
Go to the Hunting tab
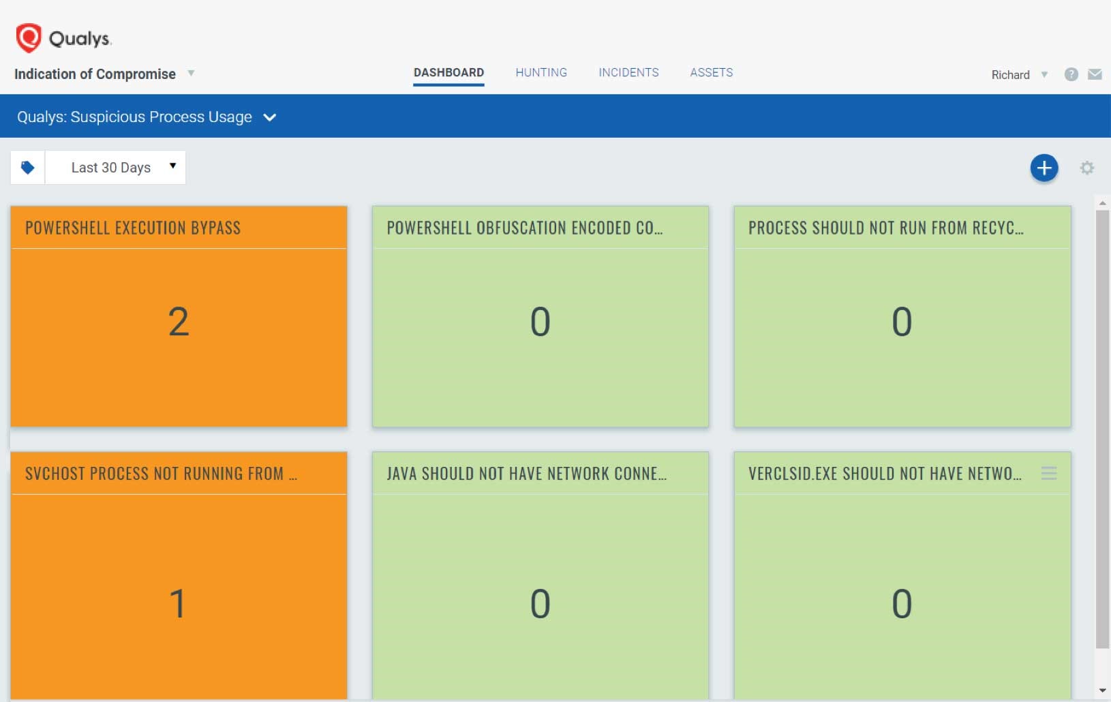541,72
